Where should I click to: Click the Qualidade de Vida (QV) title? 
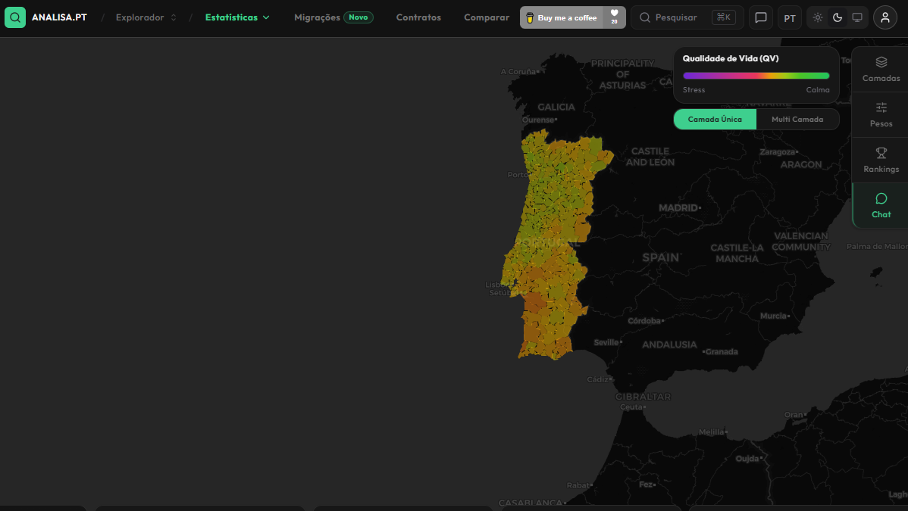(730, 58)
